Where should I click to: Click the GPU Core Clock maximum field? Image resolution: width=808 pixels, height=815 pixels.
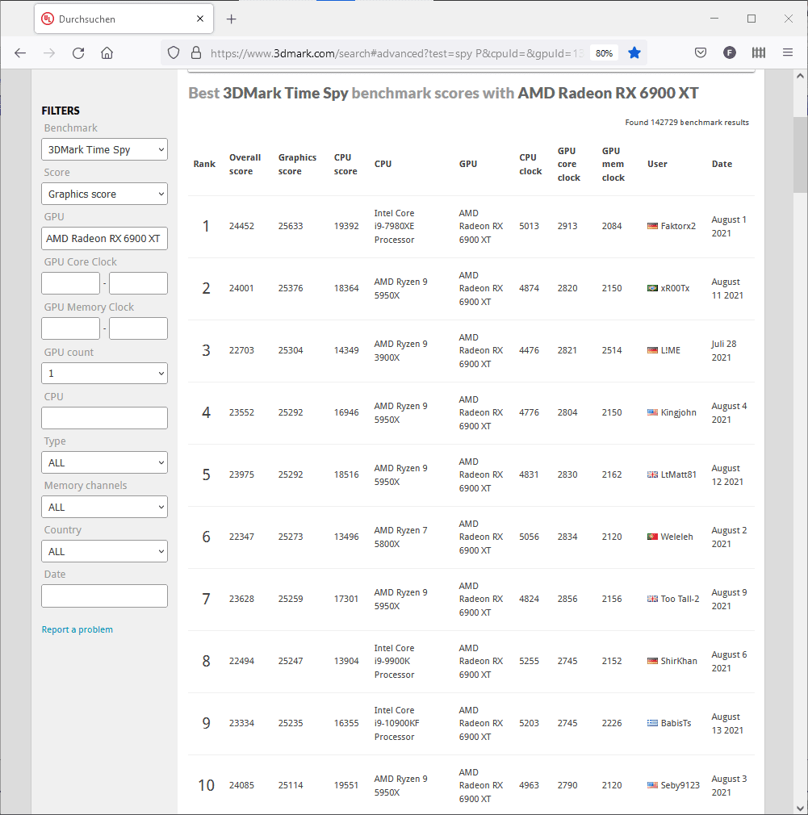pyautogui.click(x=138, y=283)
